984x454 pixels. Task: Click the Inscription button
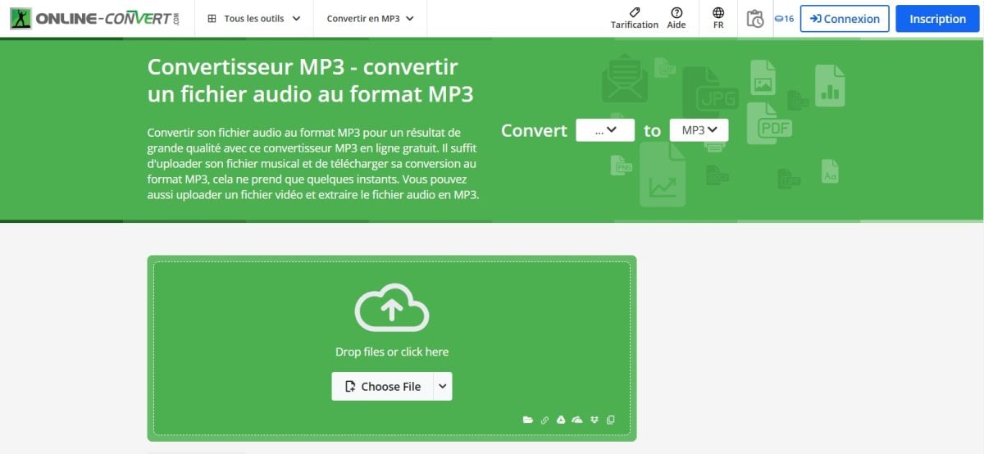937,19
